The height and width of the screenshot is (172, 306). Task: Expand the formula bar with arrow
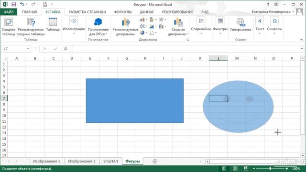pyautogui.click(x=302, y=49)
